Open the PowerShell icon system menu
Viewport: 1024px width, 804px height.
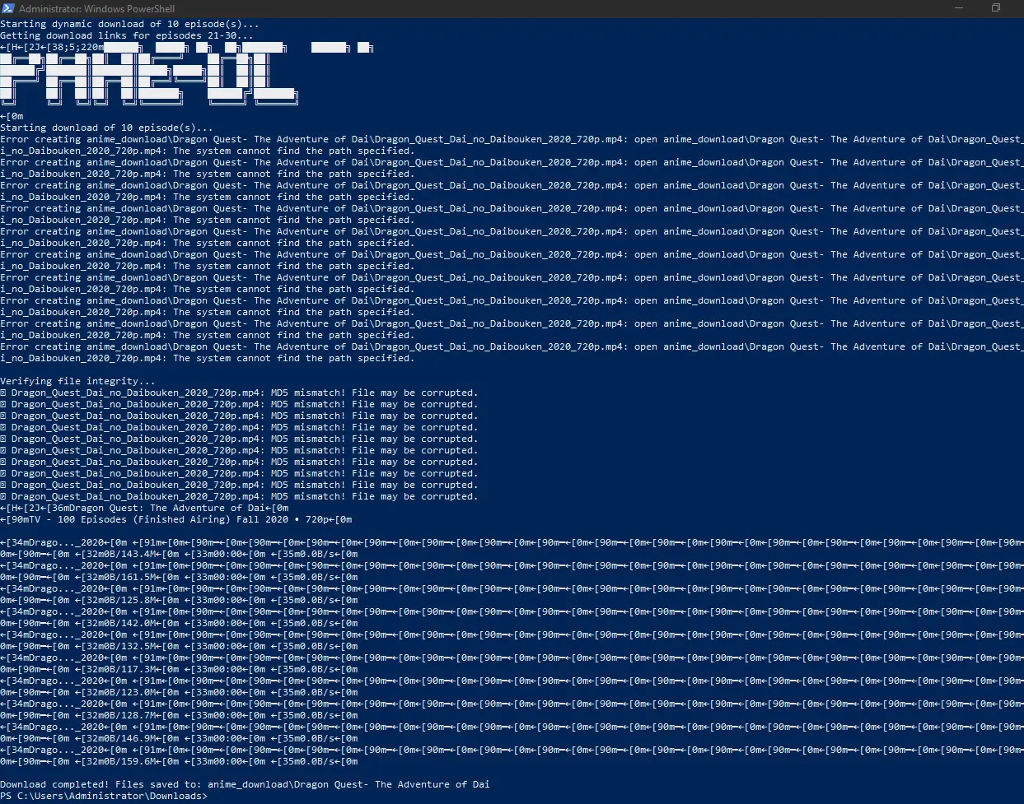[x=7, y=8]
